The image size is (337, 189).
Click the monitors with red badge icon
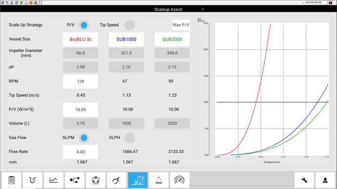(x=36, y=3)
